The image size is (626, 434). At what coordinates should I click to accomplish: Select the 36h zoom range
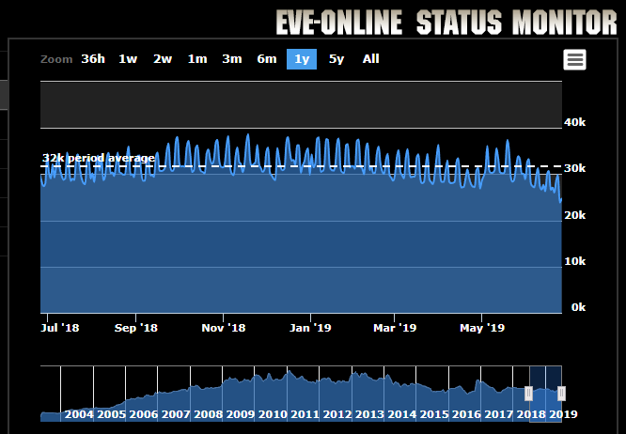(93, 59)
